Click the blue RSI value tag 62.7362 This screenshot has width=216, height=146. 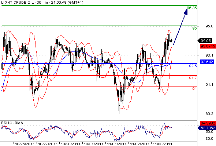(x=206, y=128)
